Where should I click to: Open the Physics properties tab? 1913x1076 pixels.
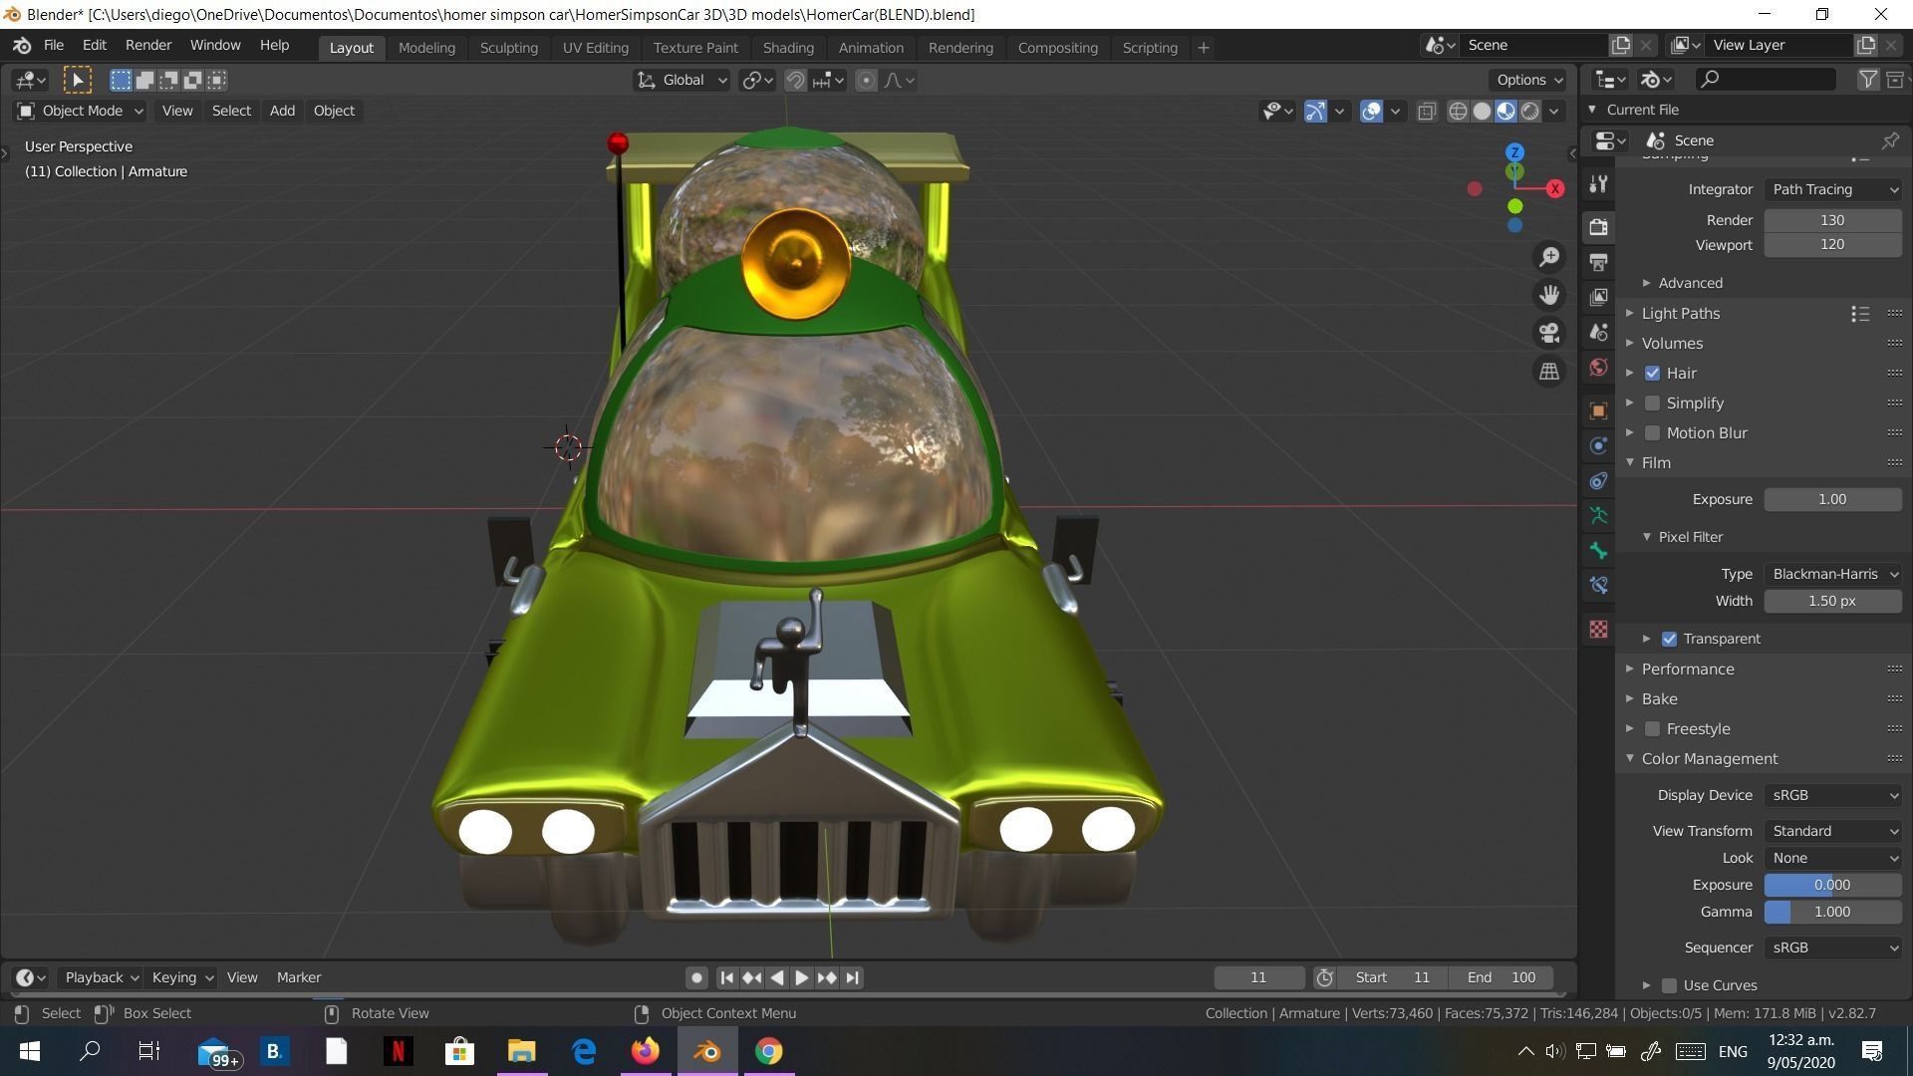1598,445
